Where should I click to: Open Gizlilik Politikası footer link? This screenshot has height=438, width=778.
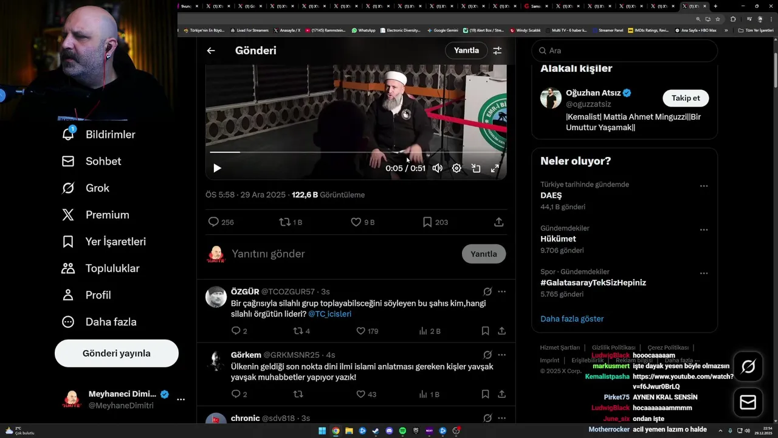tap(614, 347)
